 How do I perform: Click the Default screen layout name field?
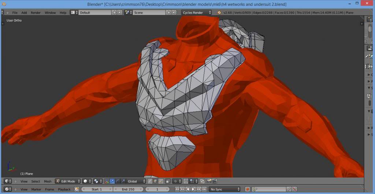pyautogui.click(x=95, y=13)
